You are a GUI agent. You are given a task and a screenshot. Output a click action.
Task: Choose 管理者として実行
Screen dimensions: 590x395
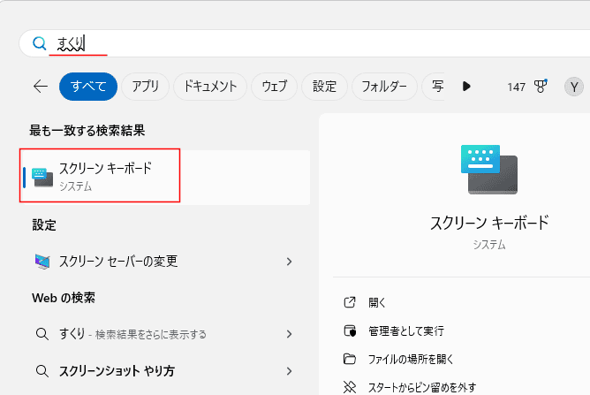point(406,331)
